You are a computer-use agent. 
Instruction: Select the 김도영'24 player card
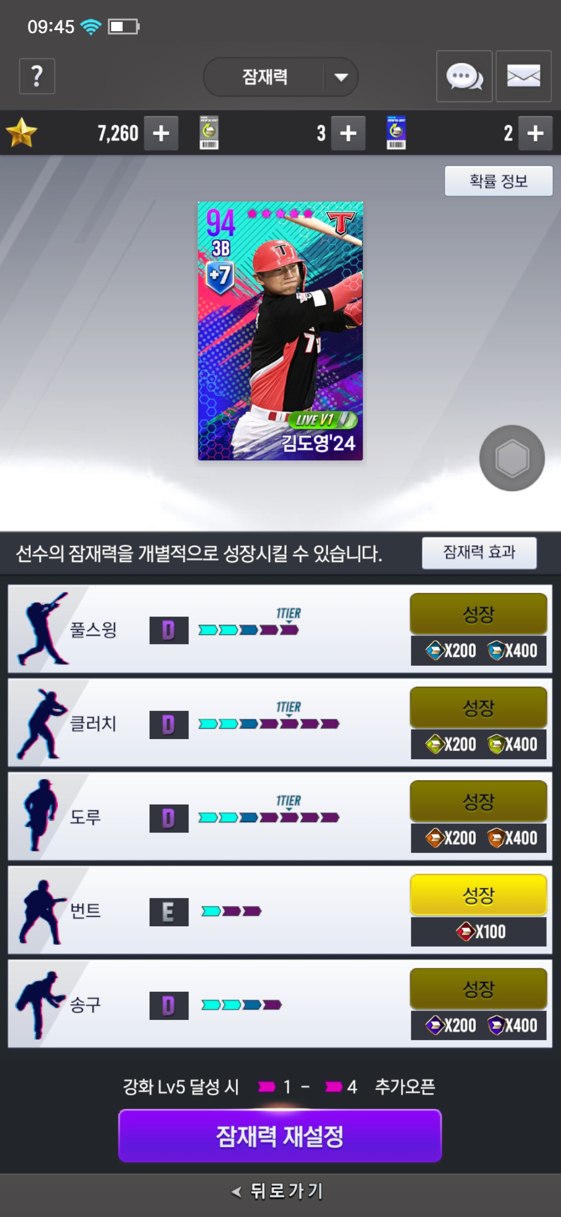[x=280, y=331]
